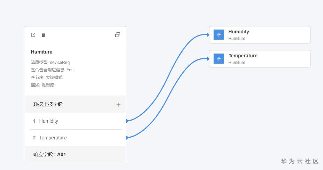The width and height of the screenshot is (323, 170).
Task: Click the edit icon on Humiture card
Action: (33, 35)
